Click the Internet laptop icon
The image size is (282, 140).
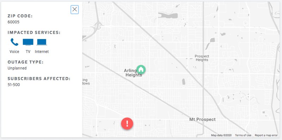click(x=42, y=42)
